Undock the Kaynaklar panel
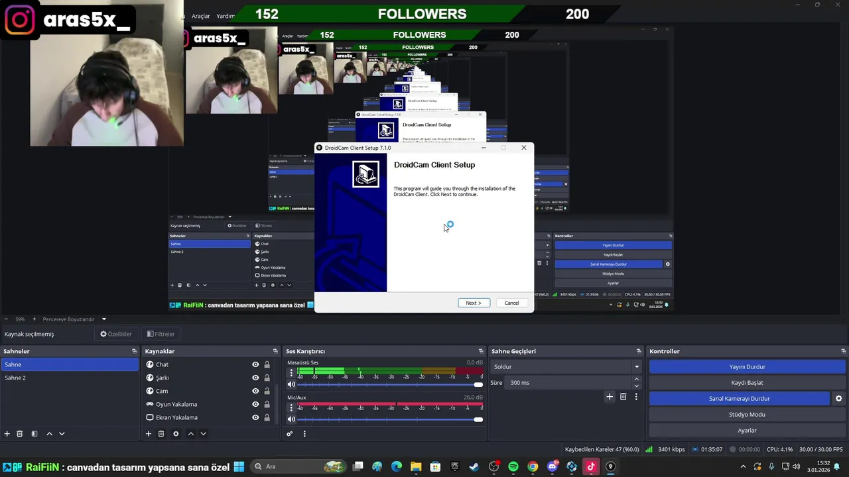The height and width of the screenshot is (477, 849). click(275, 351)
